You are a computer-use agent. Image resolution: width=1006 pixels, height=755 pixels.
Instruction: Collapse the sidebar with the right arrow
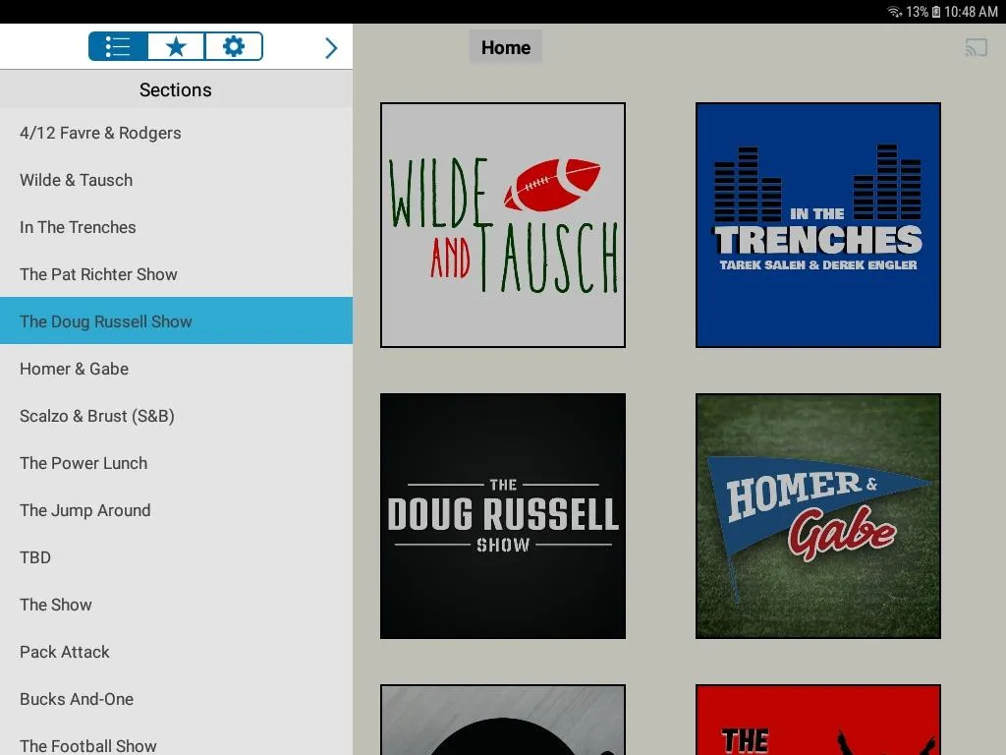pos(331,46)
